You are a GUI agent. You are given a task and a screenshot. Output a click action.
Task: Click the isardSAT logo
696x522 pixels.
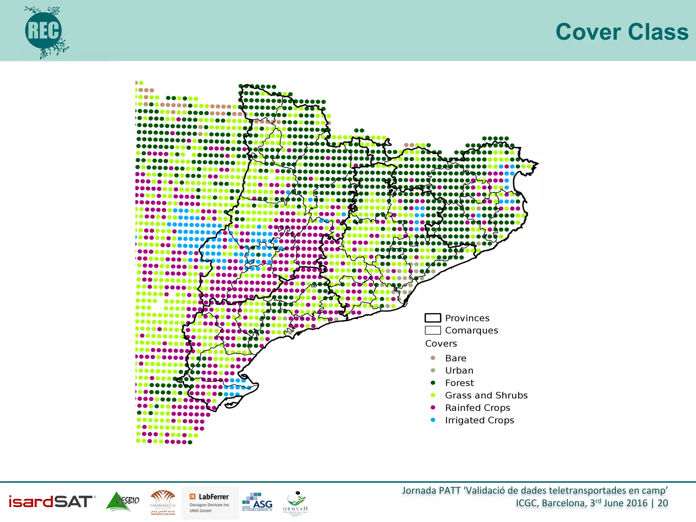pos(52,502)
